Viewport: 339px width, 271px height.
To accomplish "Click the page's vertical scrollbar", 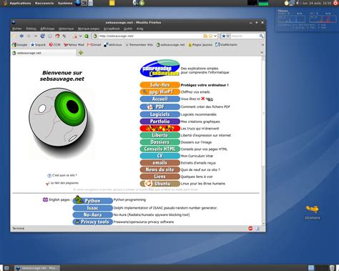I will point(263,141).
